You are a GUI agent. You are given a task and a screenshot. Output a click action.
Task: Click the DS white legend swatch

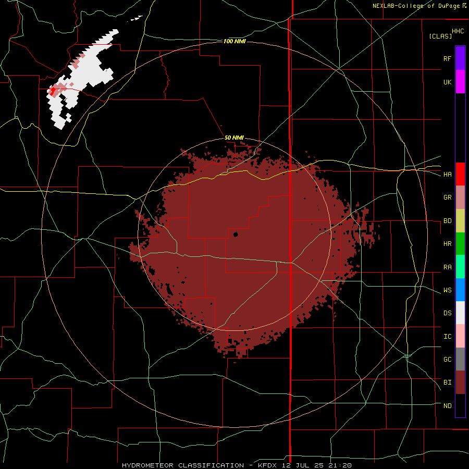point(460,313)
